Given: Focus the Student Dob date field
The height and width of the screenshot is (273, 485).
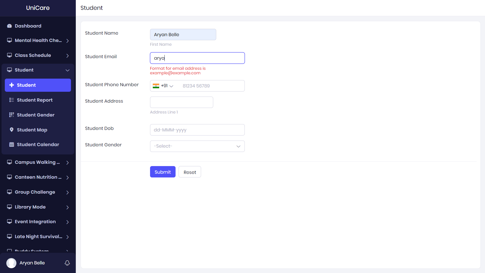Looking at the screenshot, I should [197, 130].
